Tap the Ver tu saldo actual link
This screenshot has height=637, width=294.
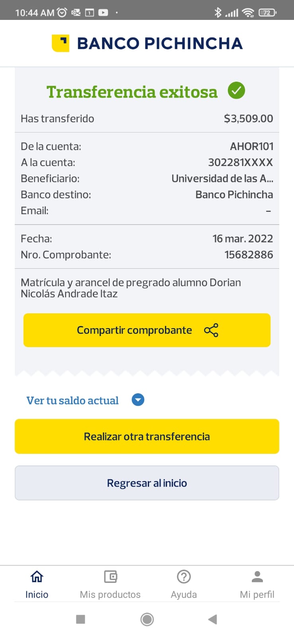(73, 401)
